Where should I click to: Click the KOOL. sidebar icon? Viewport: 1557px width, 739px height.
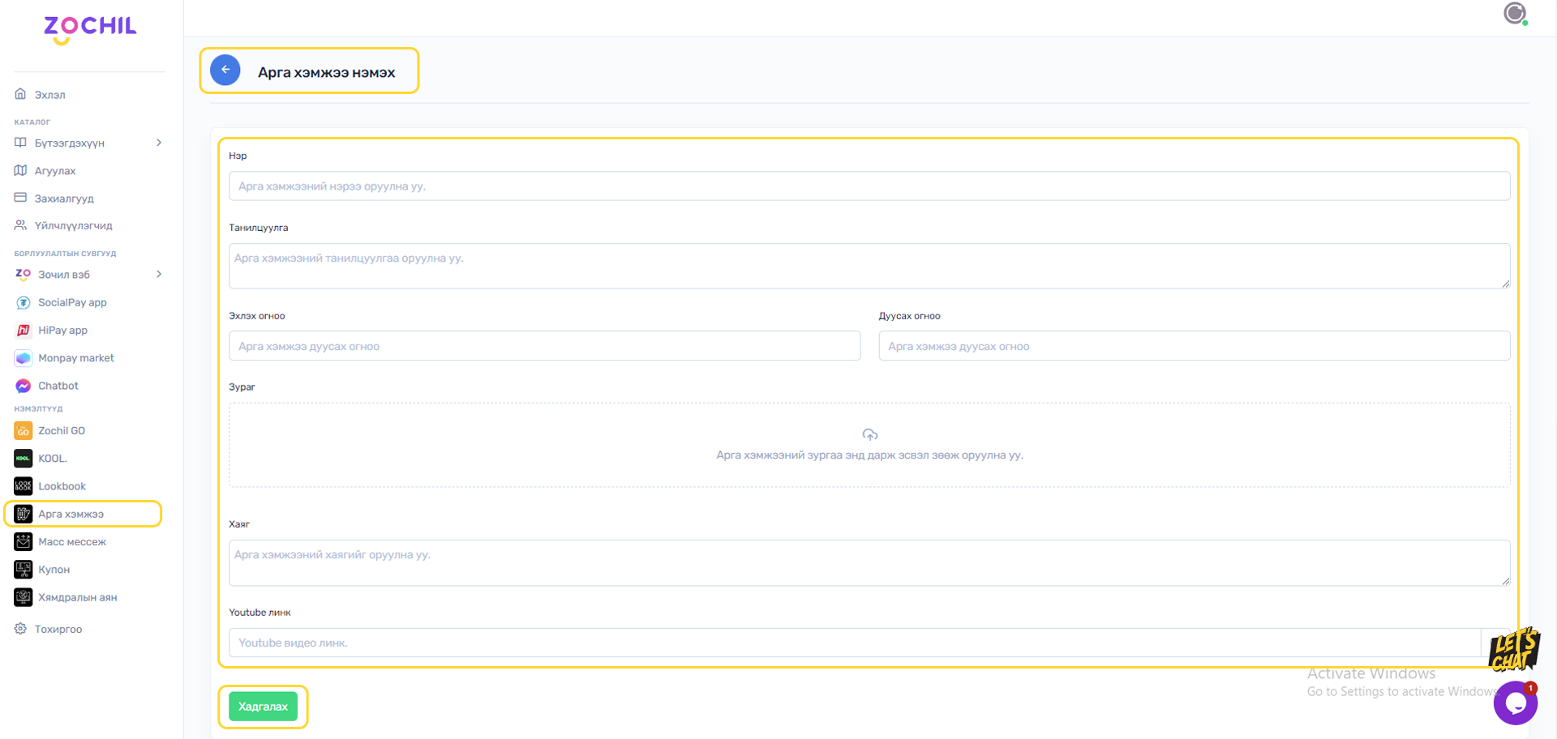coord(24,459)
